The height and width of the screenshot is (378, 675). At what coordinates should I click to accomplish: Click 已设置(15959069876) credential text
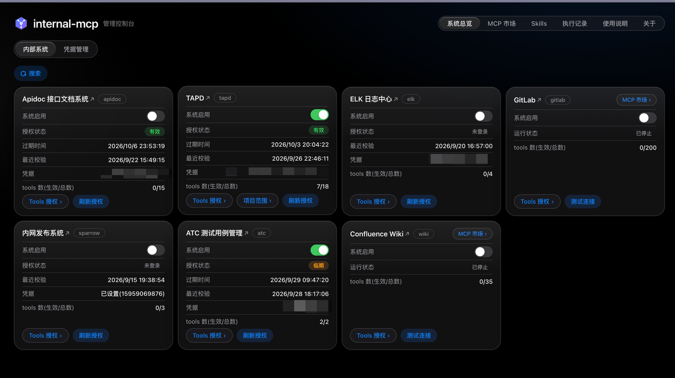tap(133, 294)
